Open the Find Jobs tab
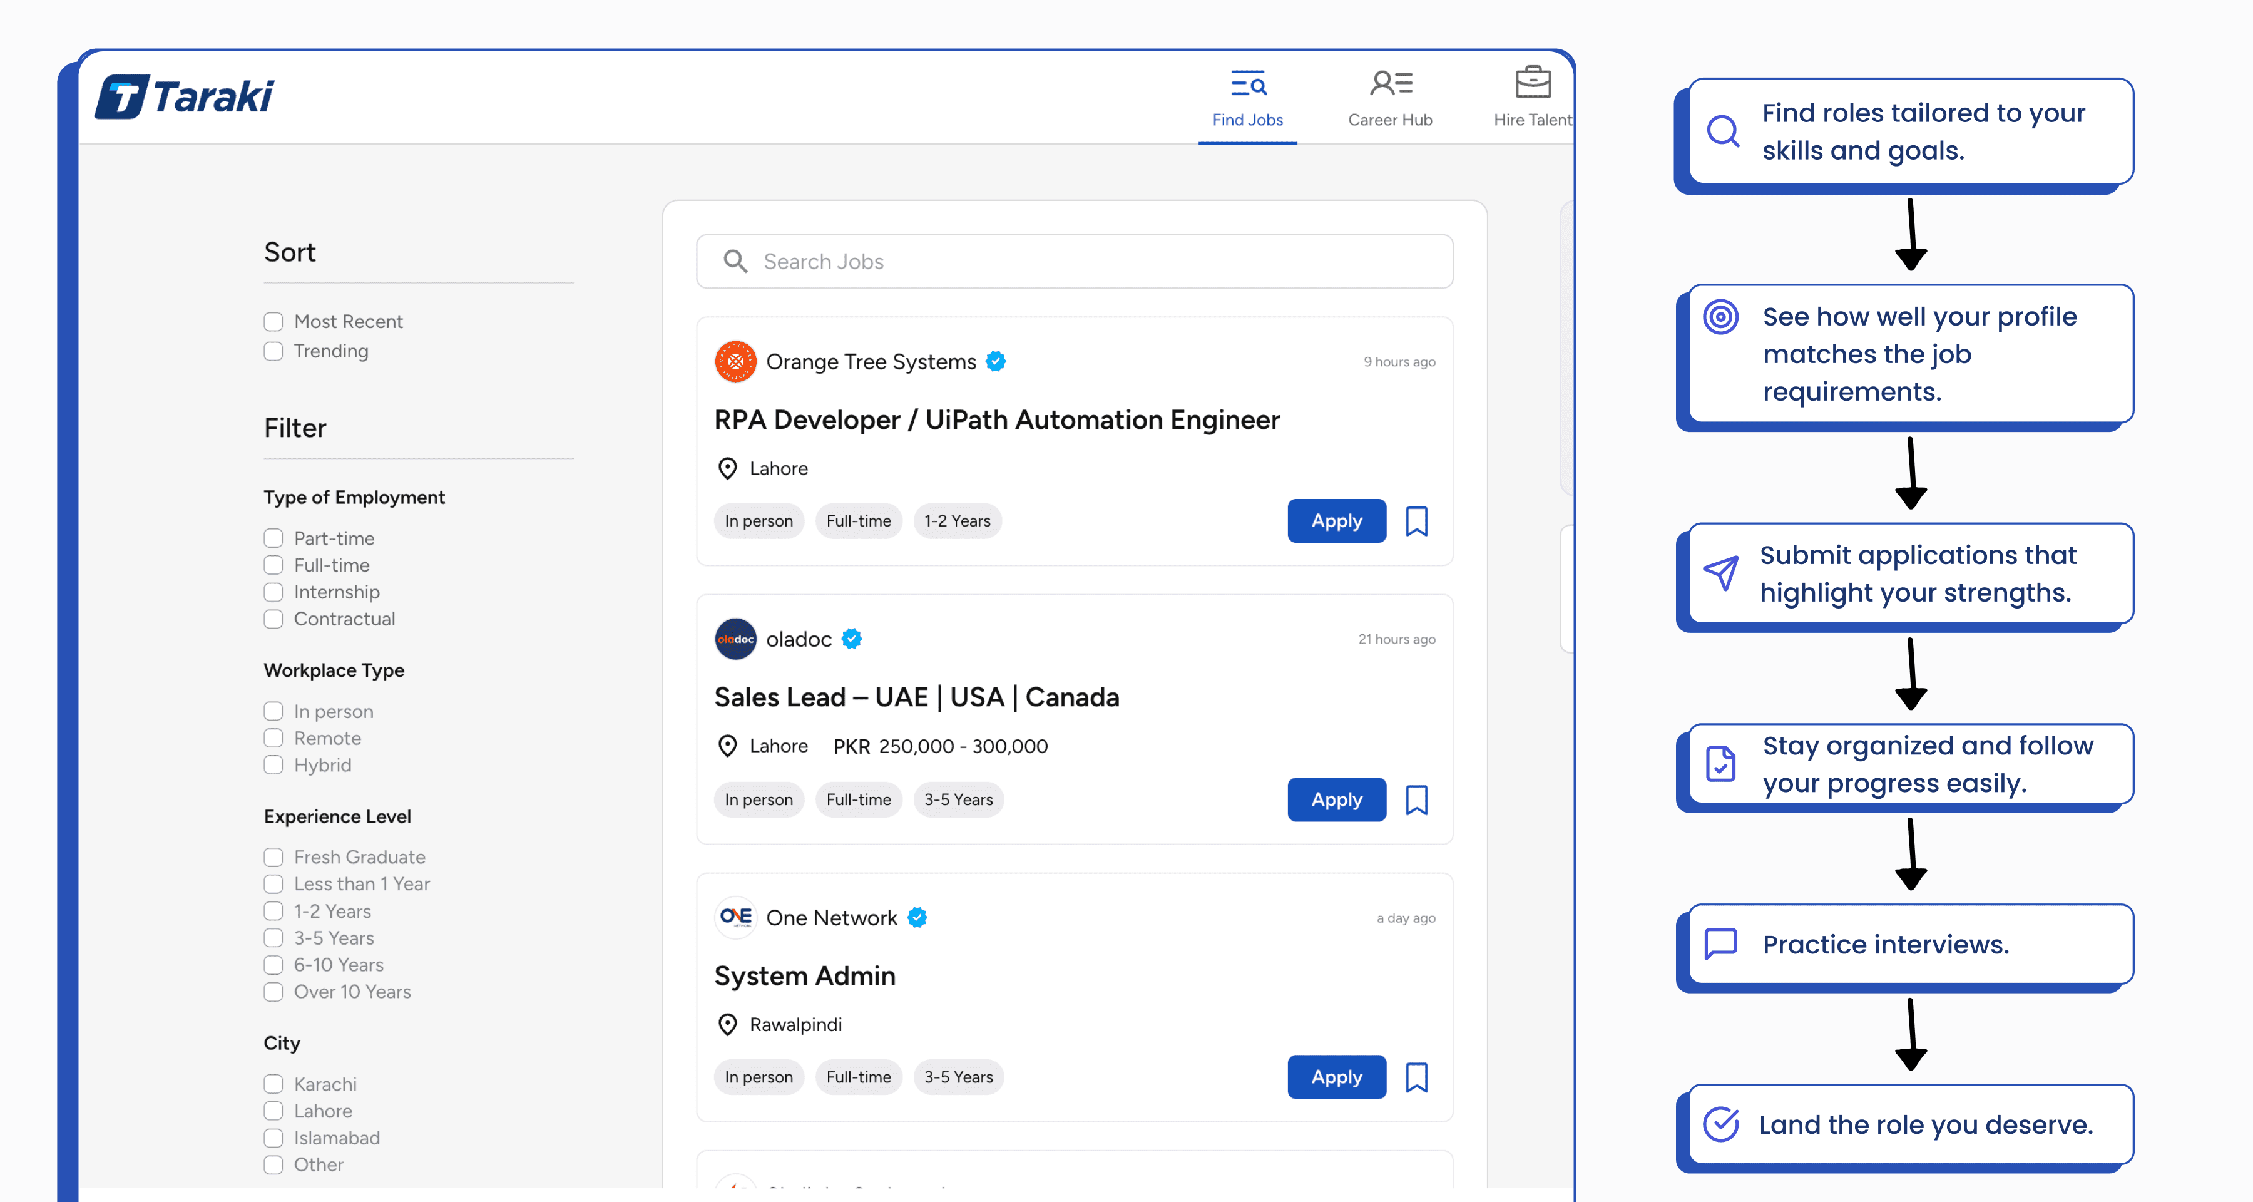Image resolution: width=2253 pixels, height=1202 pixels. tap(1247, 98)
